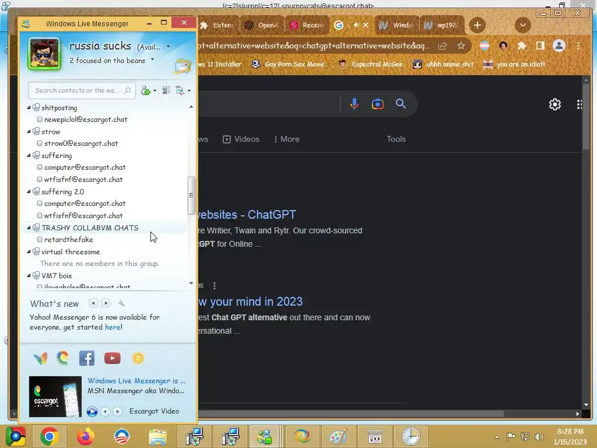Collapse the shitposting group
The width and height of the screenshot is (597, 448).
click(x=29, y=108)
